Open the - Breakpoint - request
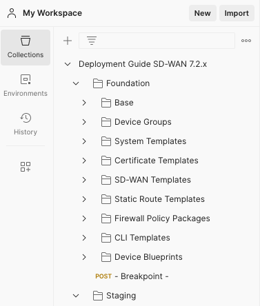The height and width of the screenshot is (306, 260). tap(141, 276)
